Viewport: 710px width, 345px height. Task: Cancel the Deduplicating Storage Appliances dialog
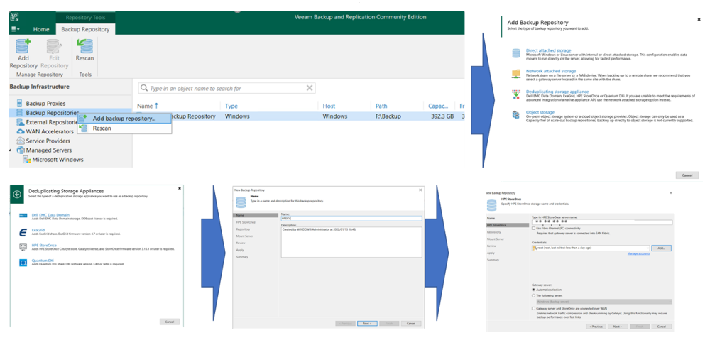170,322
